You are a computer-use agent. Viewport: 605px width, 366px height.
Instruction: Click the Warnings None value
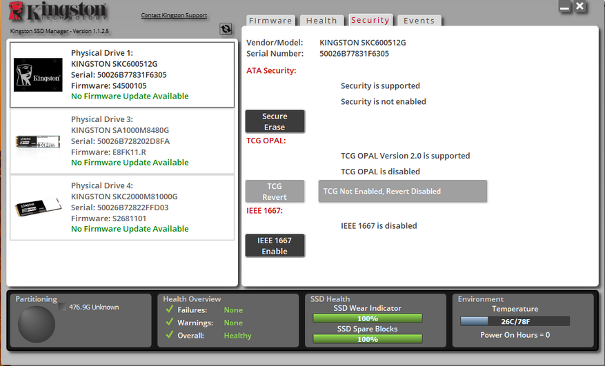pos(233,323)
